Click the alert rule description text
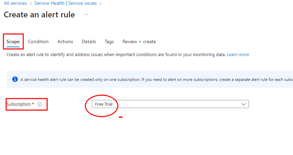The image size is (293, 155). click(x=116, y=54)
